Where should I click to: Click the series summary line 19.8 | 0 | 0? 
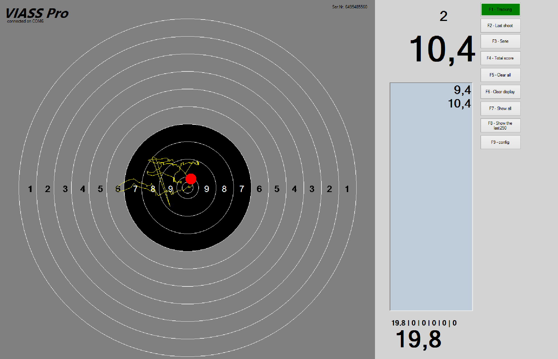click(424, 323)
